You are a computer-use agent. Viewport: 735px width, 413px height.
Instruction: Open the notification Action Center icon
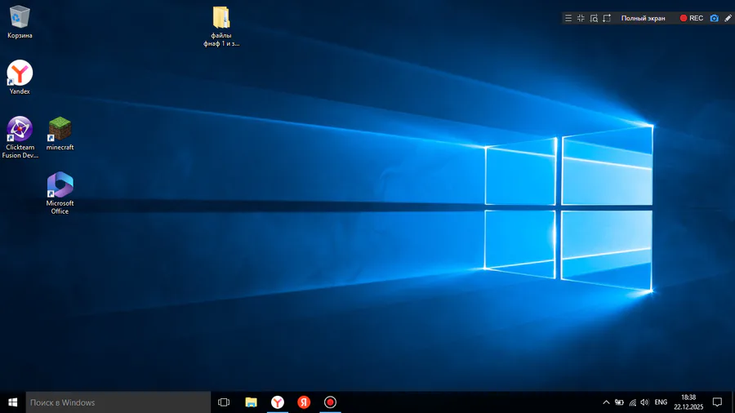click(x=717, y=402)
